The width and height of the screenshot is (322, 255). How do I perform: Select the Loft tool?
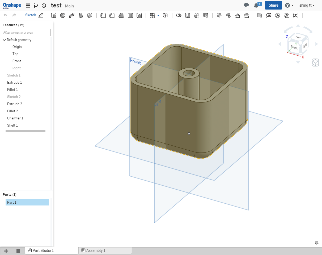pos(80,15)
